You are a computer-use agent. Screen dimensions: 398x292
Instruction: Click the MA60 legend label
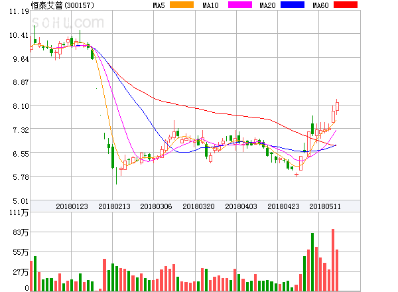click(320, 5)
